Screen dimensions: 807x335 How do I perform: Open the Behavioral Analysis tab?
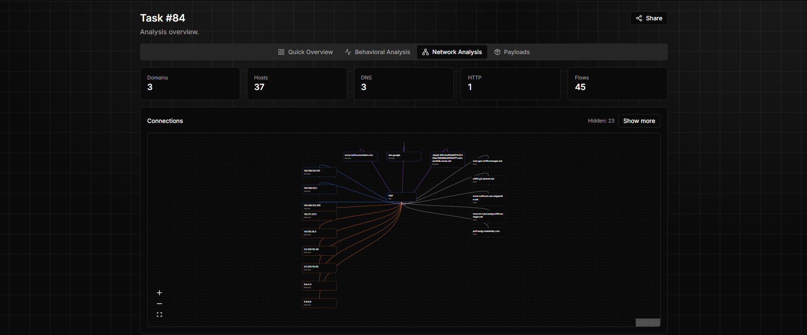(377, 52)
